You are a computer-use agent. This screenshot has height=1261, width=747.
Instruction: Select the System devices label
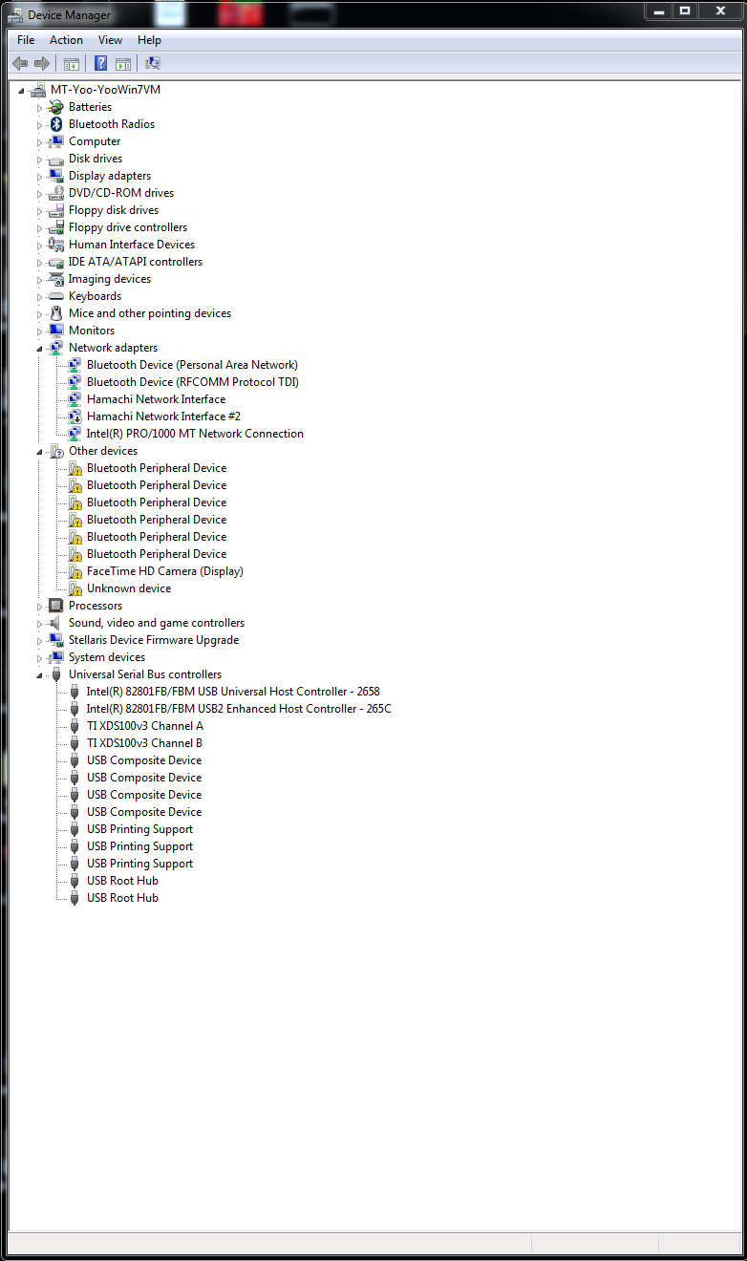107,657
